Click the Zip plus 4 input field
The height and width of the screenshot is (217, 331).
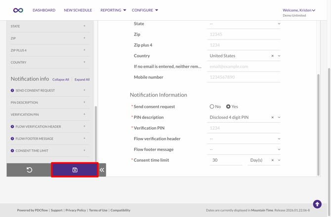(x=244, y=45)
